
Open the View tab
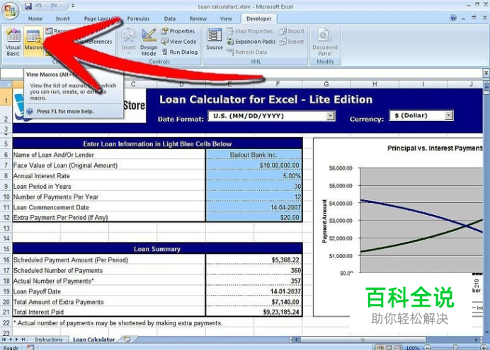click(226, 18)
